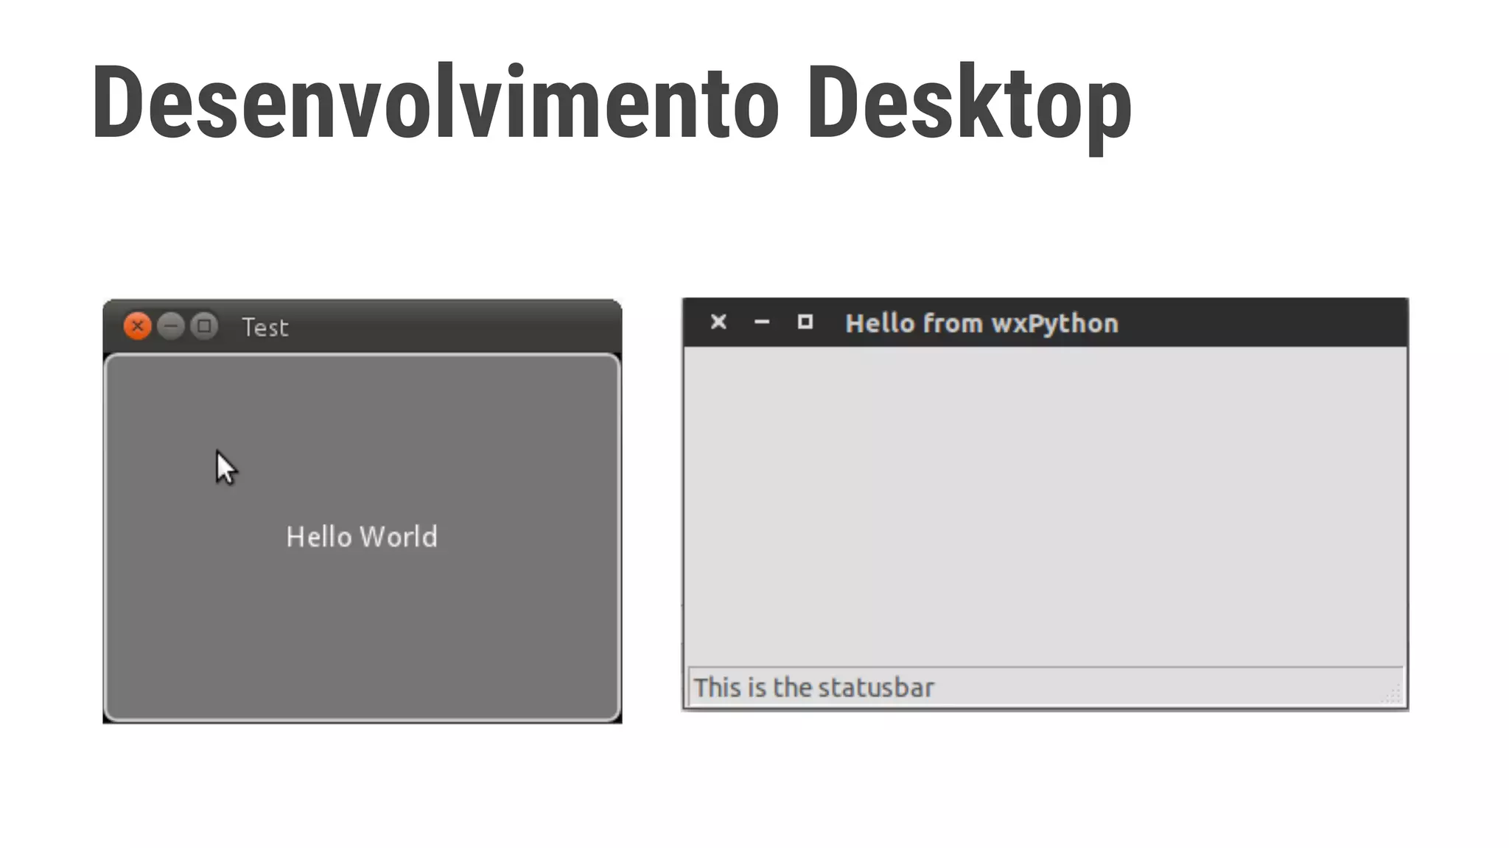Minimize the Hello from wxPython window

[x=762, y=322]
